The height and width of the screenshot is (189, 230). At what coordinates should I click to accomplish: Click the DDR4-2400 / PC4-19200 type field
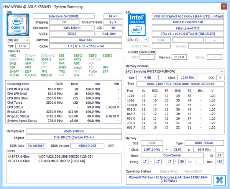(x=181, y=84)
